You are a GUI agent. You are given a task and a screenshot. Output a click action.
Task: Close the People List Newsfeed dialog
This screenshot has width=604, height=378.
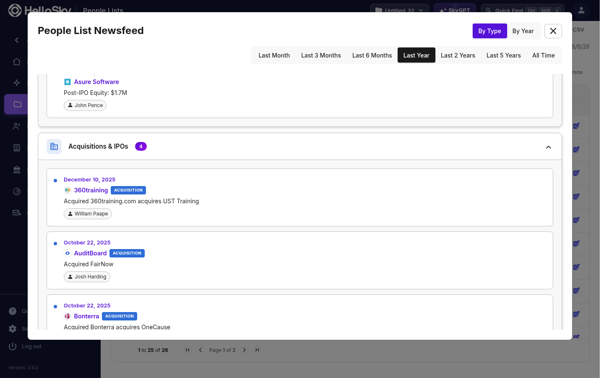[x=553, y=31]
